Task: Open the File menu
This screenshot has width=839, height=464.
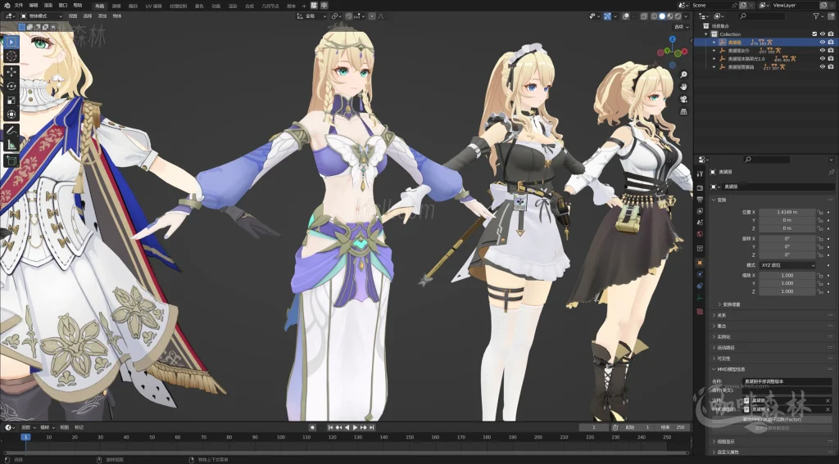Action: tap(19, 6)
